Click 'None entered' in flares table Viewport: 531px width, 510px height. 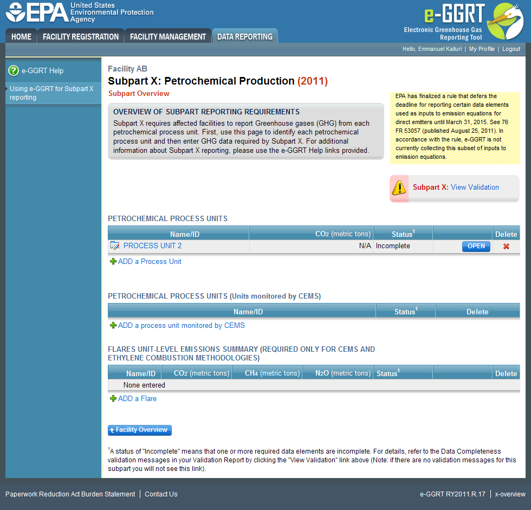144,385
